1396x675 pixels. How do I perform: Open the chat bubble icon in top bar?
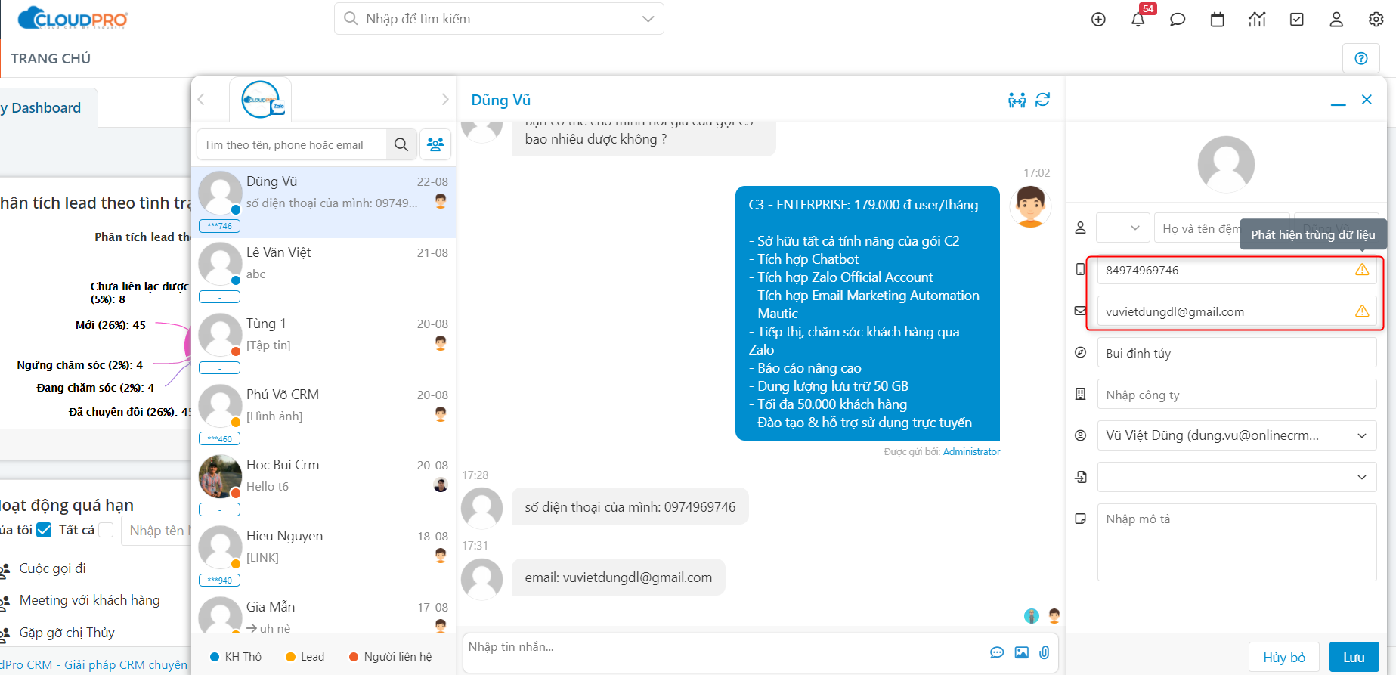(1178, 20)
